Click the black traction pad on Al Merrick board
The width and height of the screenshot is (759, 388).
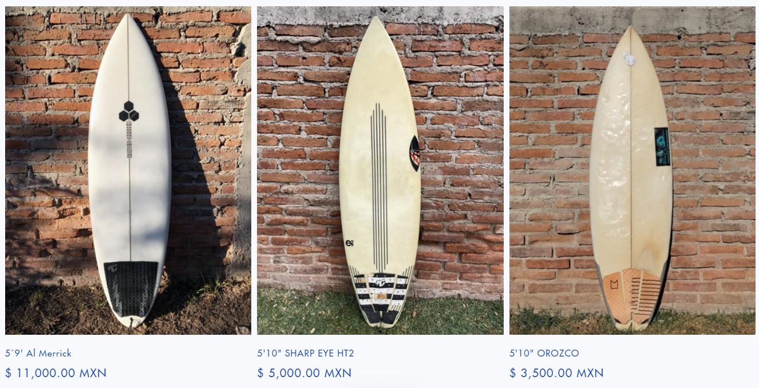132,288
